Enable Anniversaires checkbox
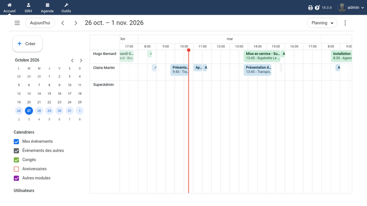Screen dimensions: 367x206 click(x=17, y=169)
